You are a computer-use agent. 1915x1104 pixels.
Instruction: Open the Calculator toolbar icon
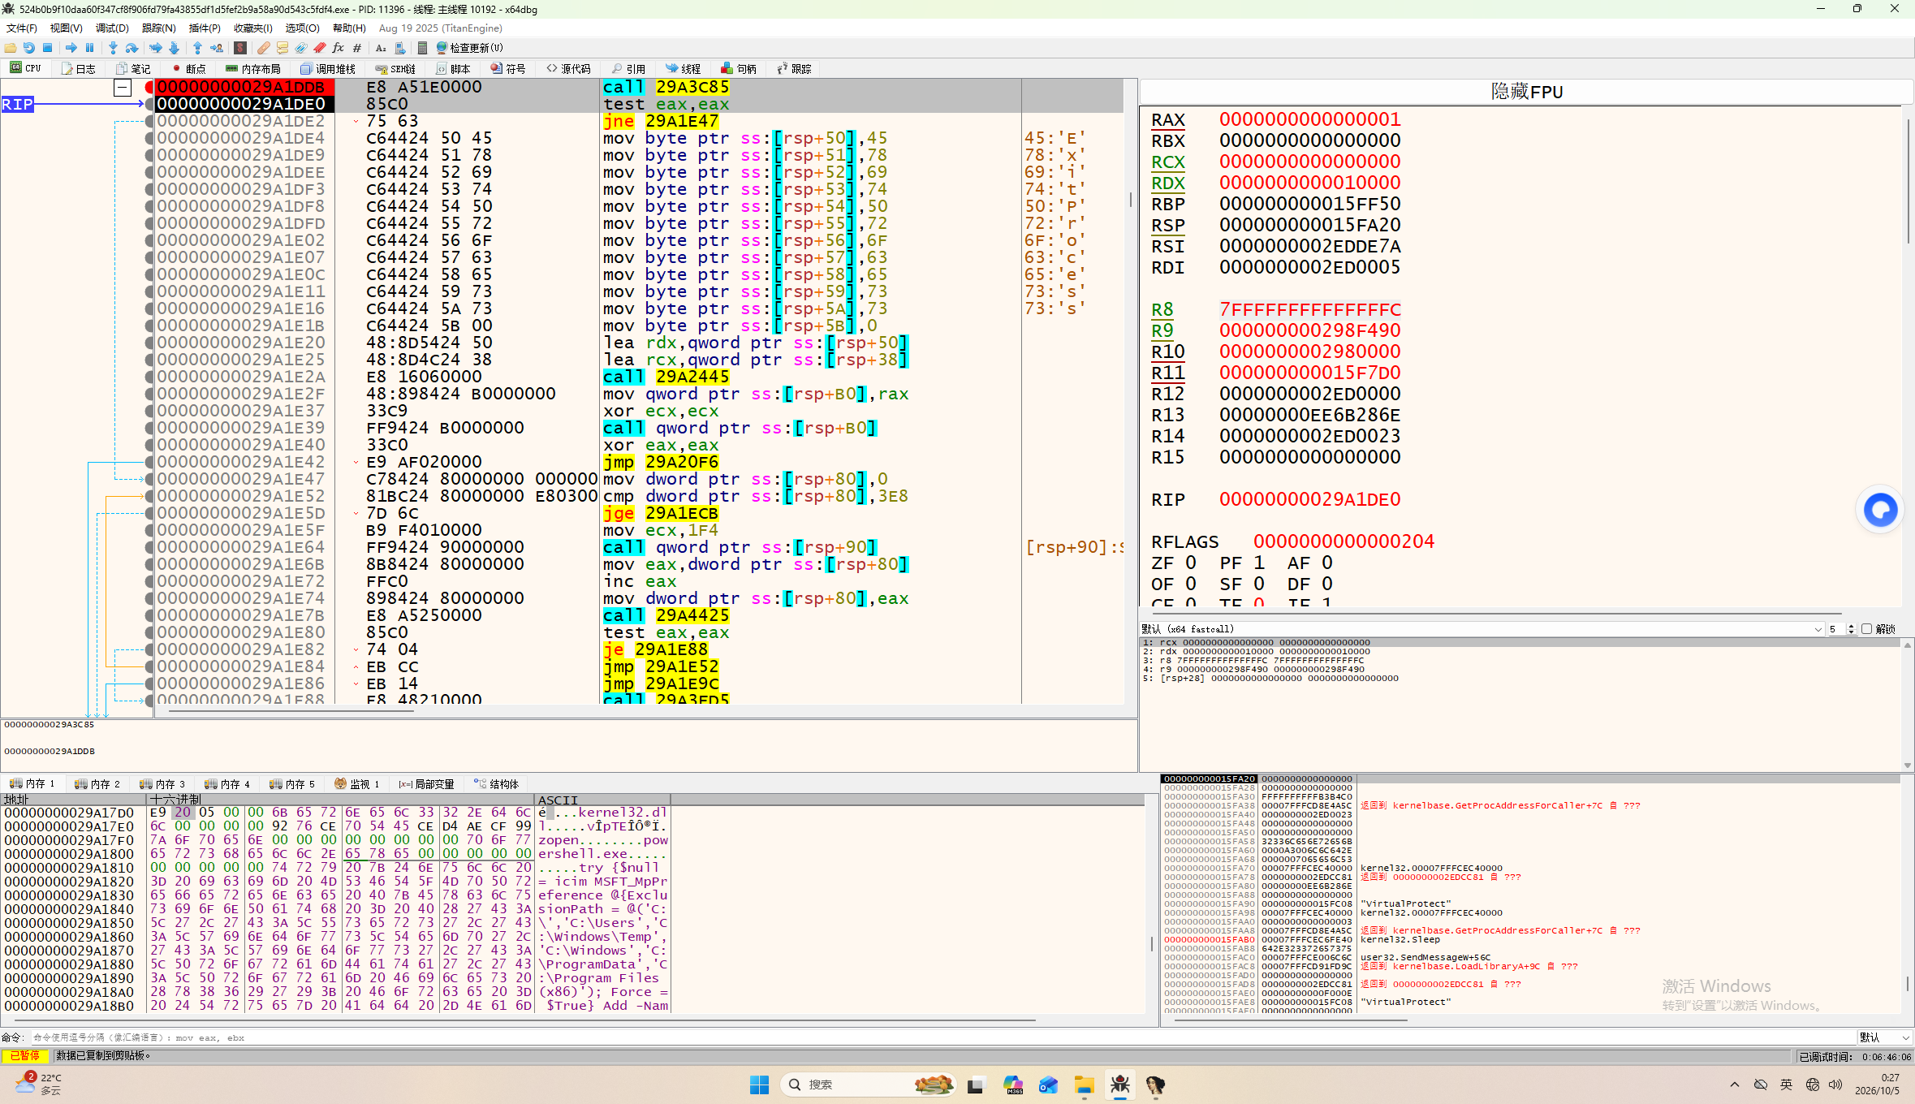click(x=423, y=48)
